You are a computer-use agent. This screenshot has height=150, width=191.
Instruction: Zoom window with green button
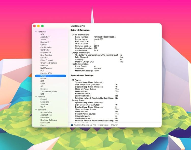42,26
